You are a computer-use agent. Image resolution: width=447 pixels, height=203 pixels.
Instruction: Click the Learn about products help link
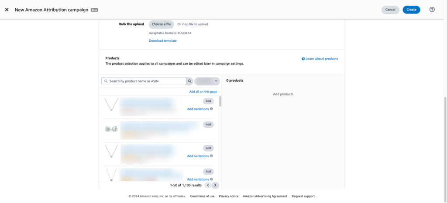[320, 59]
